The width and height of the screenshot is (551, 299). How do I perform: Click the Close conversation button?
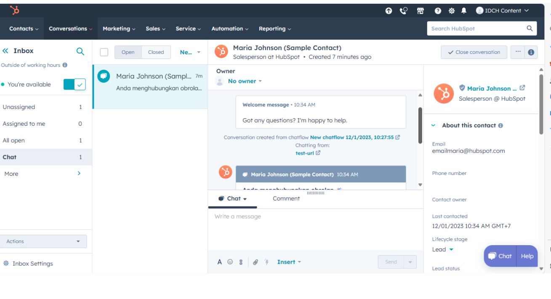474,52
